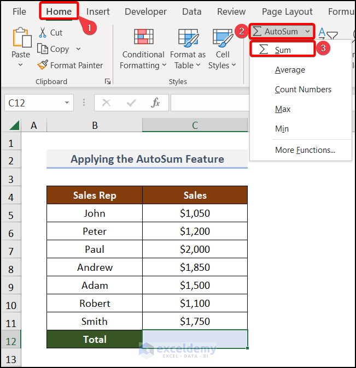Viewport: 356px width, 368px height.
Task: Expand the Name Box dropdown
Action: (x=67, y=103)
